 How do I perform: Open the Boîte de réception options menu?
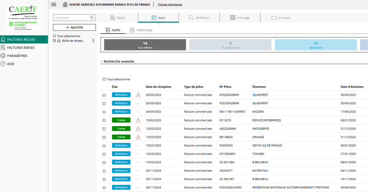tap(93, 41)
